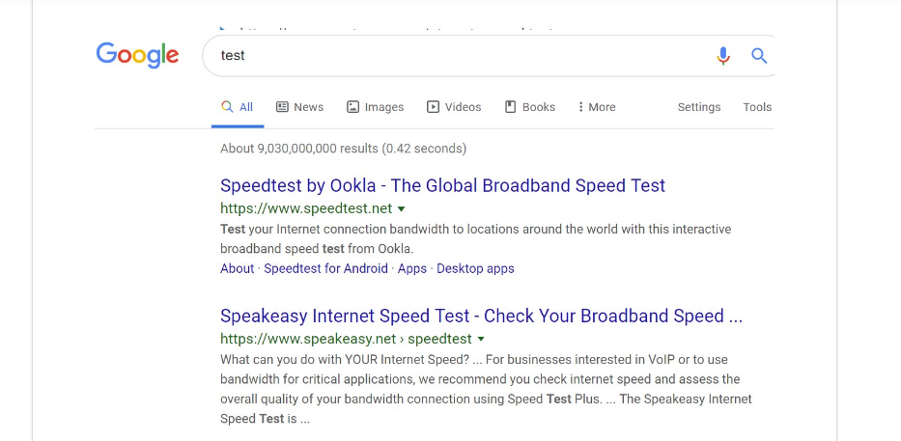Expand the speedtest.net URL dropdown arrow
The image size is (901, 441).
pos(402,208)
